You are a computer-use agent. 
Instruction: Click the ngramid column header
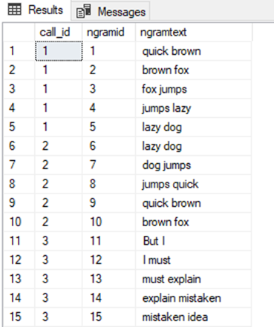[108, 32]
